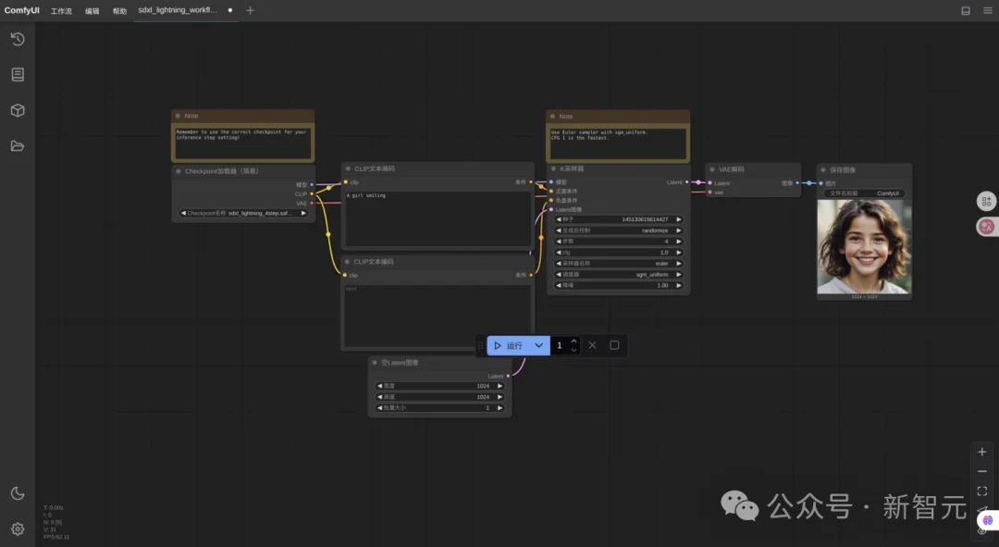Open the workflows folder sidebar panel
This screenshot has height=547, width=999.
[x=18, y=146]
